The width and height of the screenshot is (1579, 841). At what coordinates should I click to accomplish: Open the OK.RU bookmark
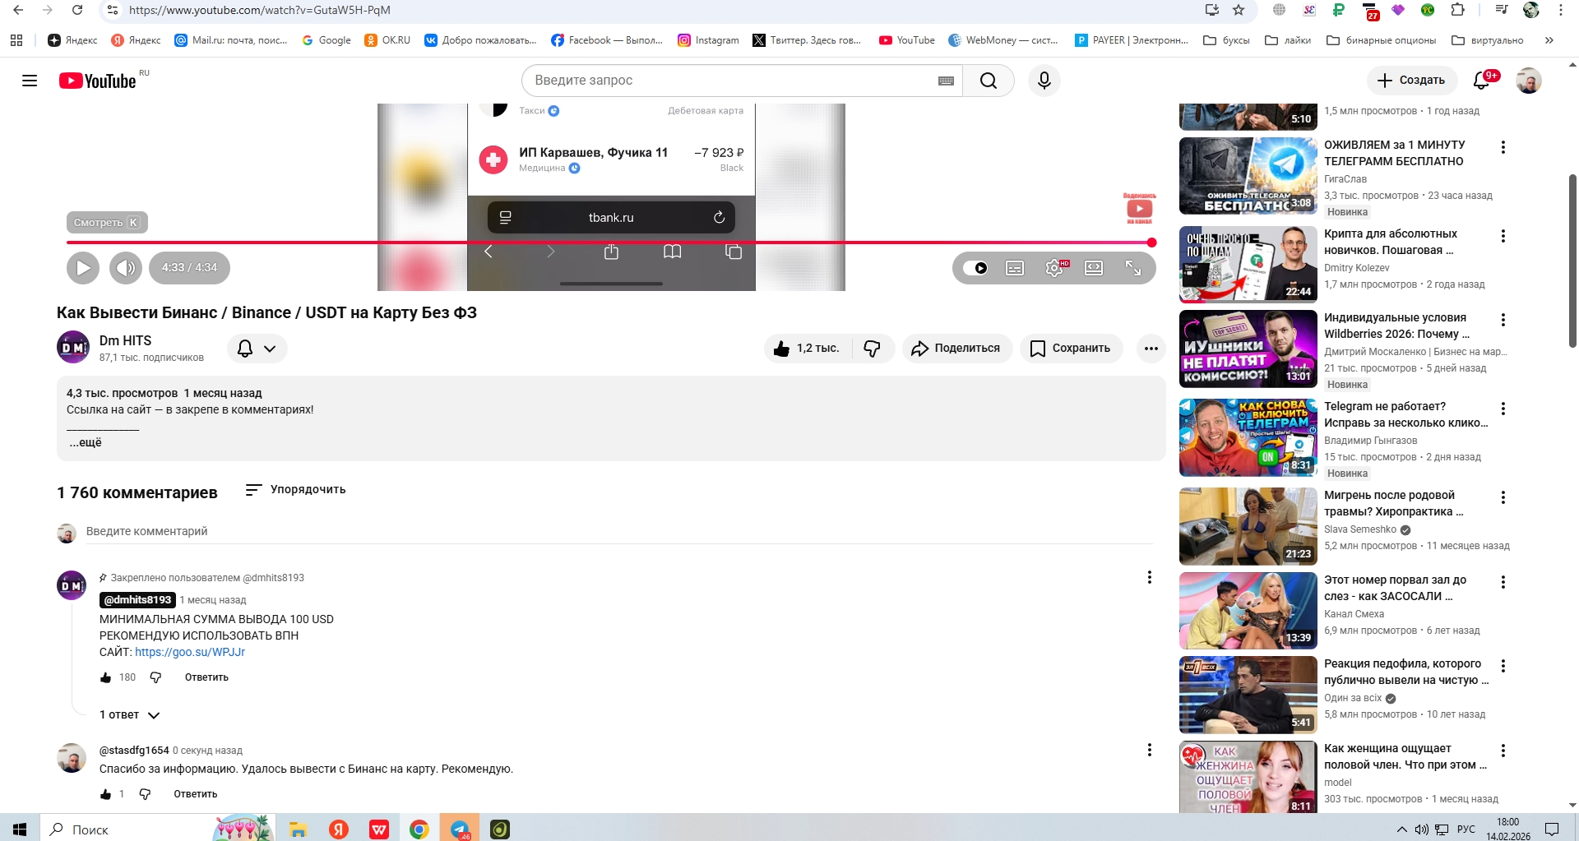(387, 40)
